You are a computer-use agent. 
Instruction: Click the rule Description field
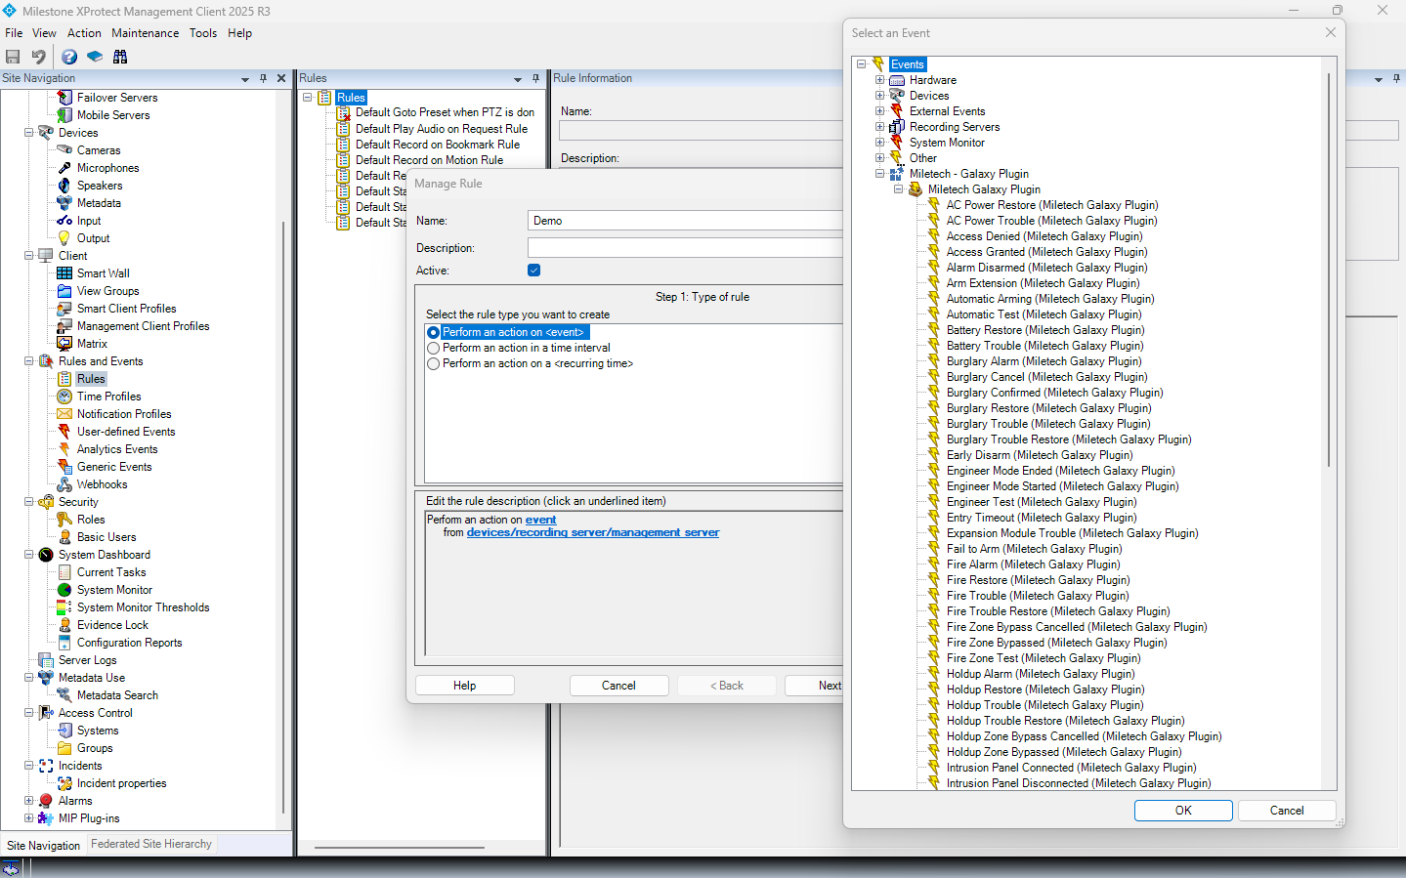coord(685,248)
